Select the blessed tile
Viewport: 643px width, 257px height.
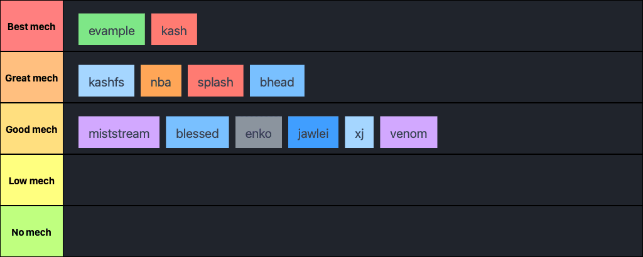[197, 132]
